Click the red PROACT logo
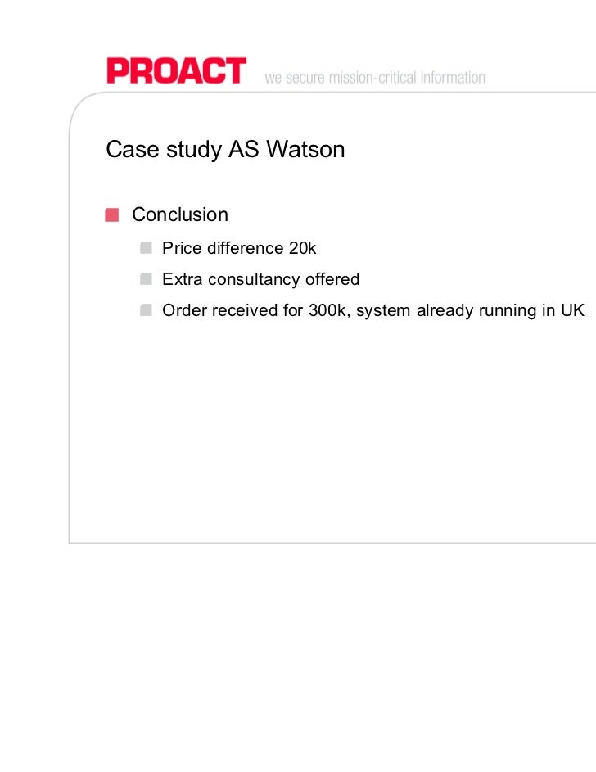Image resolution: width=596 pixels, height=772 pixels. 176,70
